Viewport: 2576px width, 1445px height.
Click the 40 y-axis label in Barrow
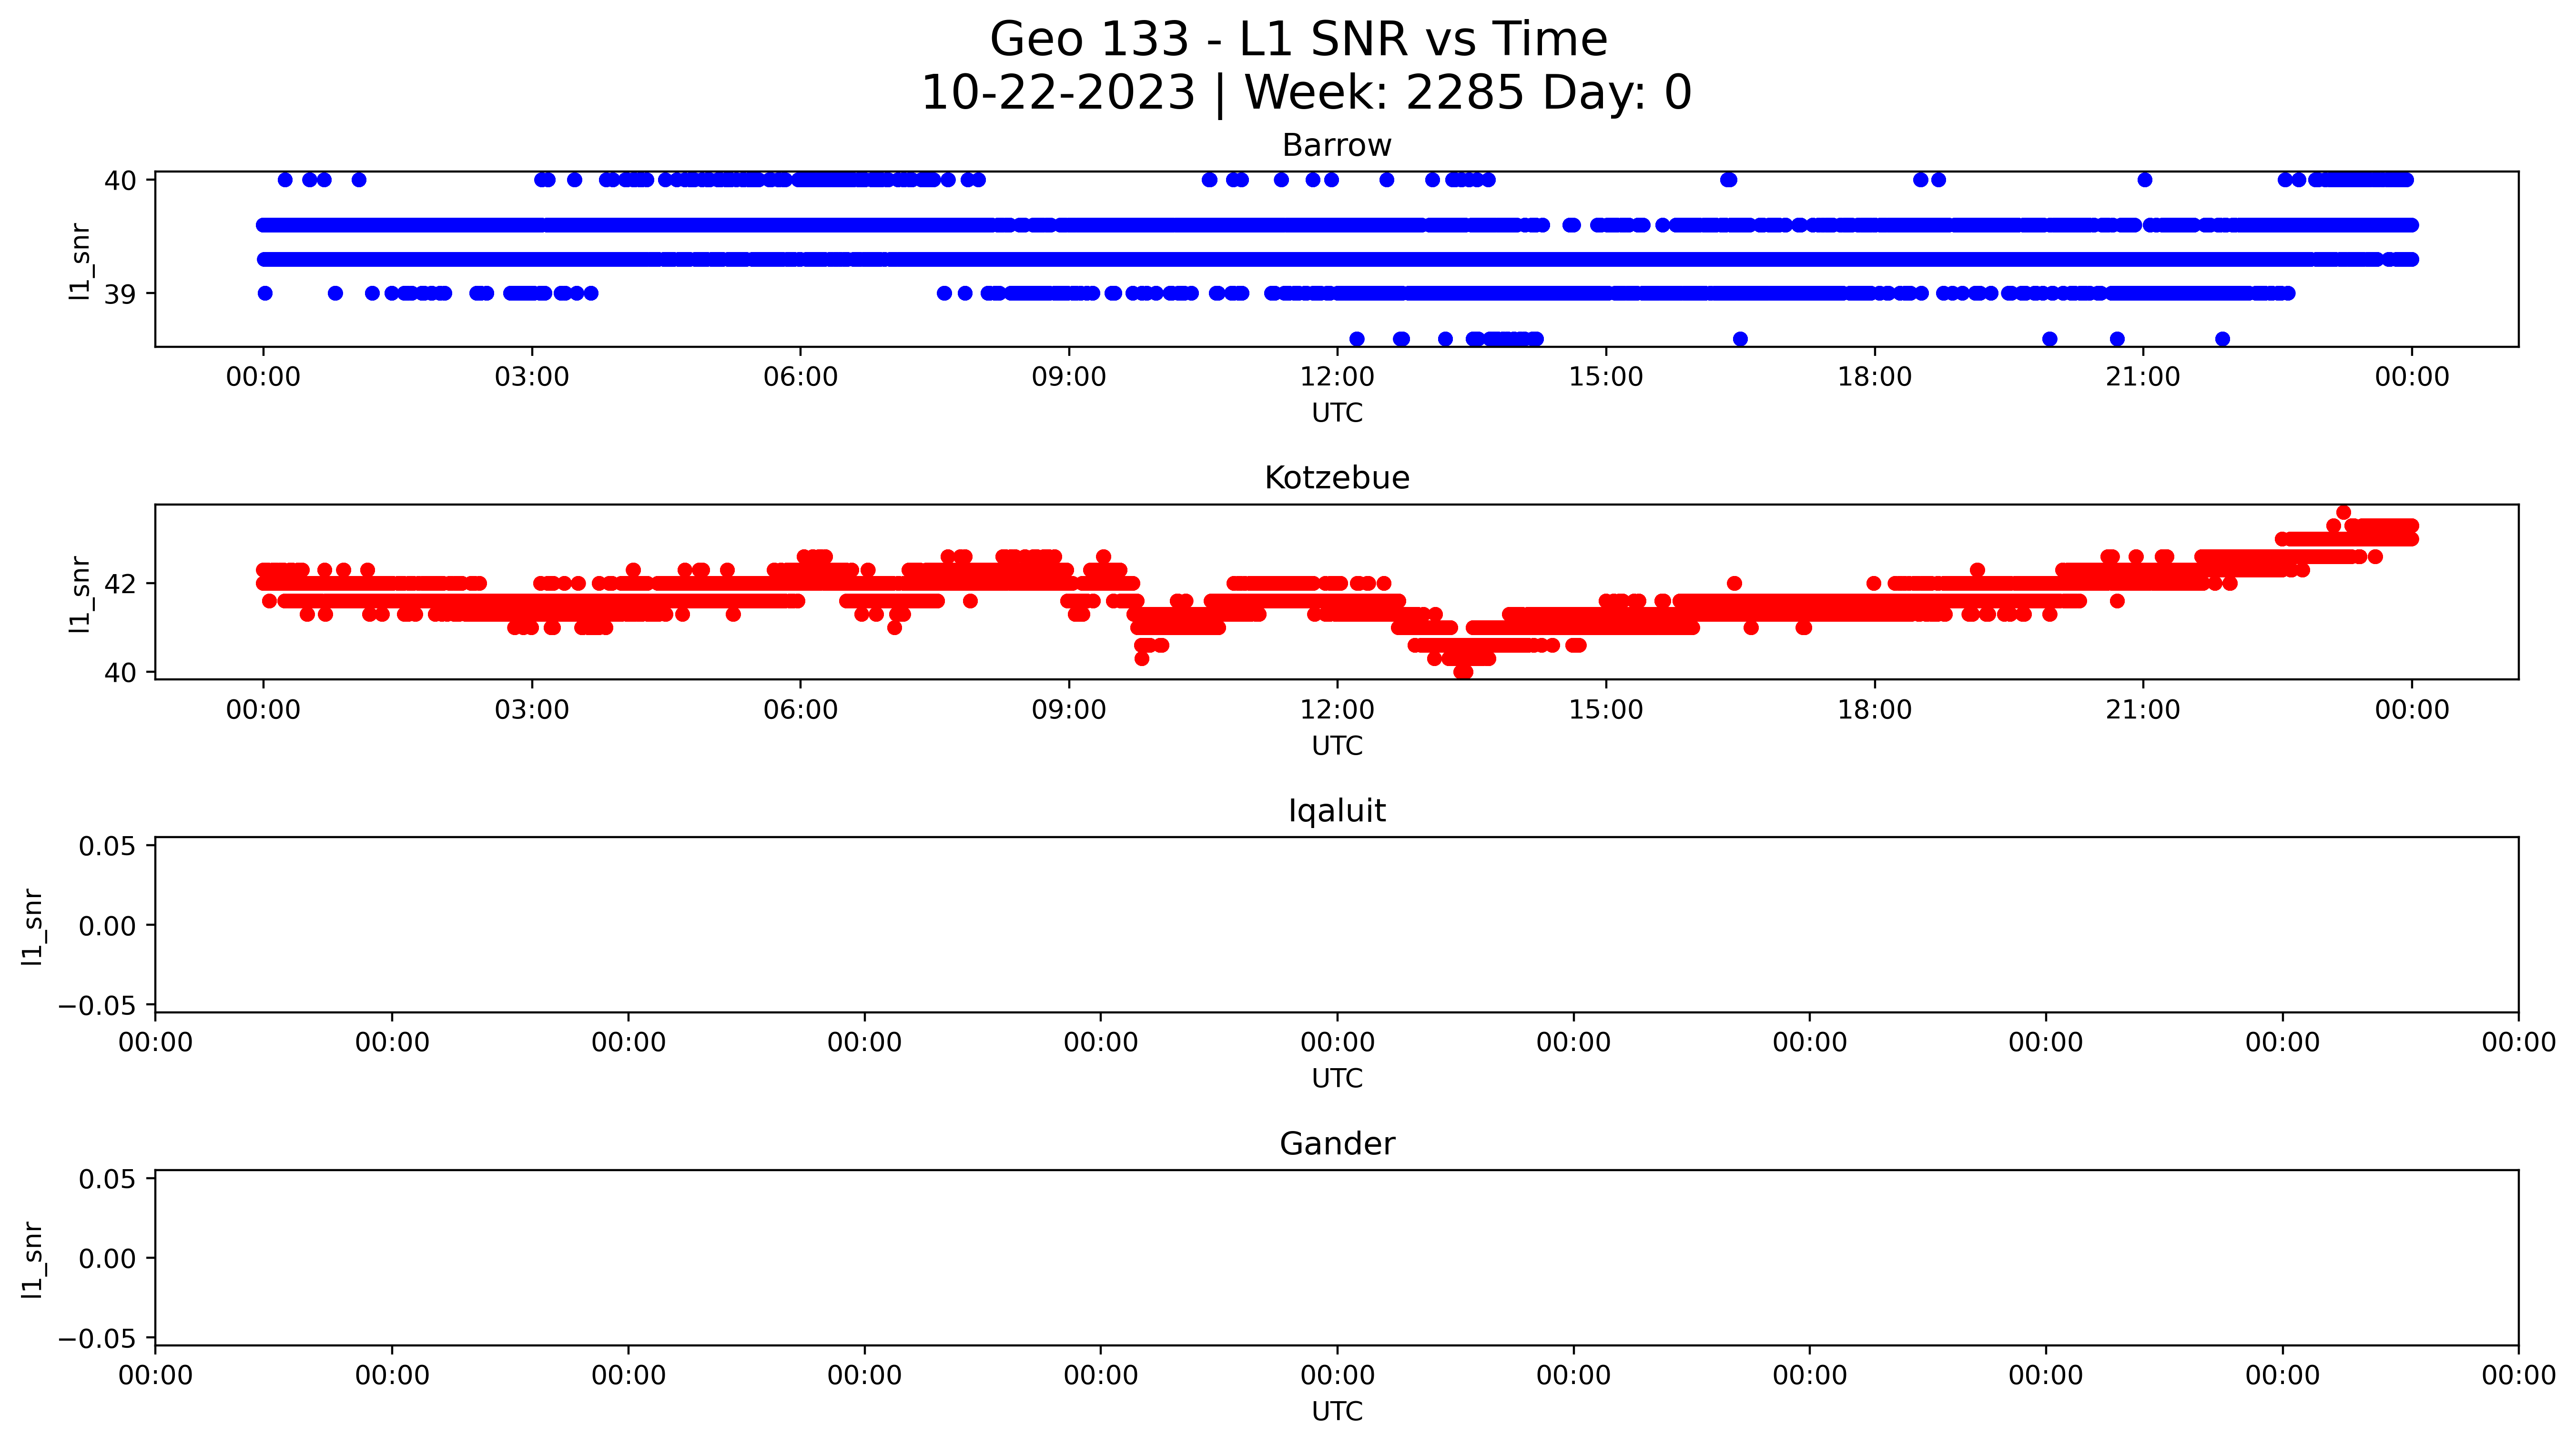(120, 181)
